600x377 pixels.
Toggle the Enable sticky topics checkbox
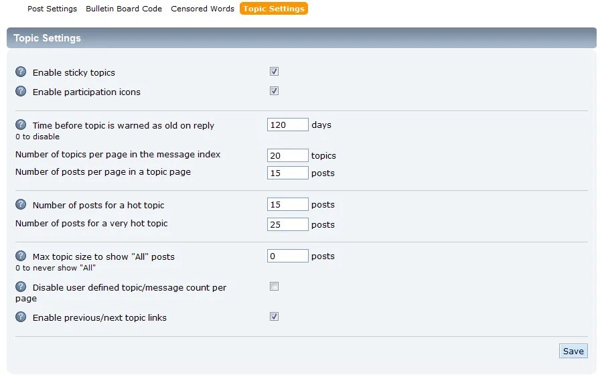[x=274, y=72]
